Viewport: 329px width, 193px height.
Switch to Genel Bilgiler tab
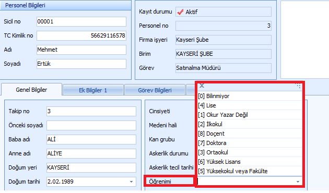click(x=31, y=90)
